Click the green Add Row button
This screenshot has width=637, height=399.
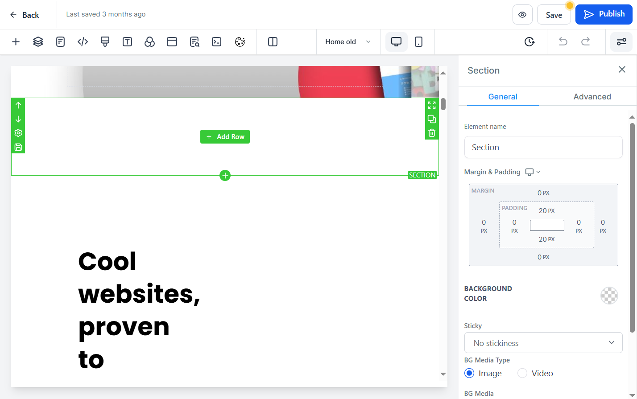point(225,137)
